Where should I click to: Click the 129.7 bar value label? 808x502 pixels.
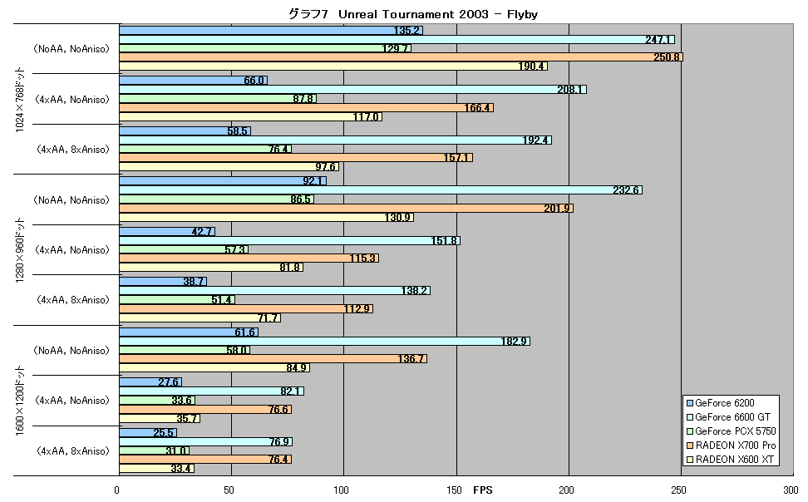point(395,48)
